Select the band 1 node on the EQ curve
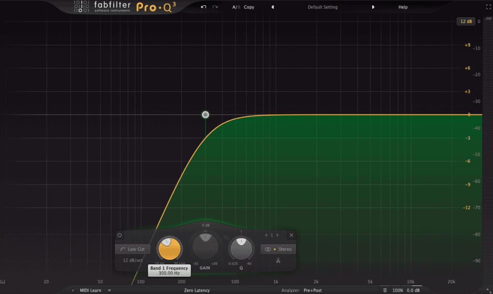Image resolution: width=493 pixels, height=294 pixels. click(206, 115)
